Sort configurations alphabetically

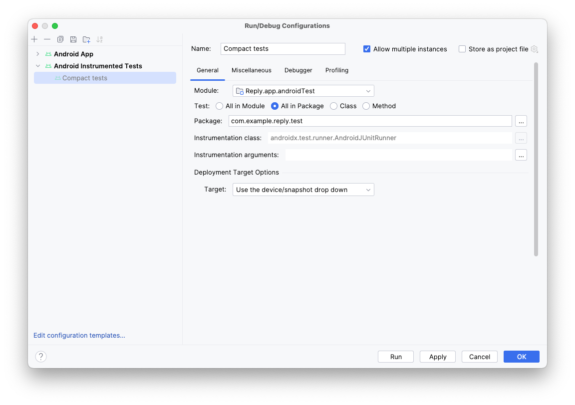[99, 39]
